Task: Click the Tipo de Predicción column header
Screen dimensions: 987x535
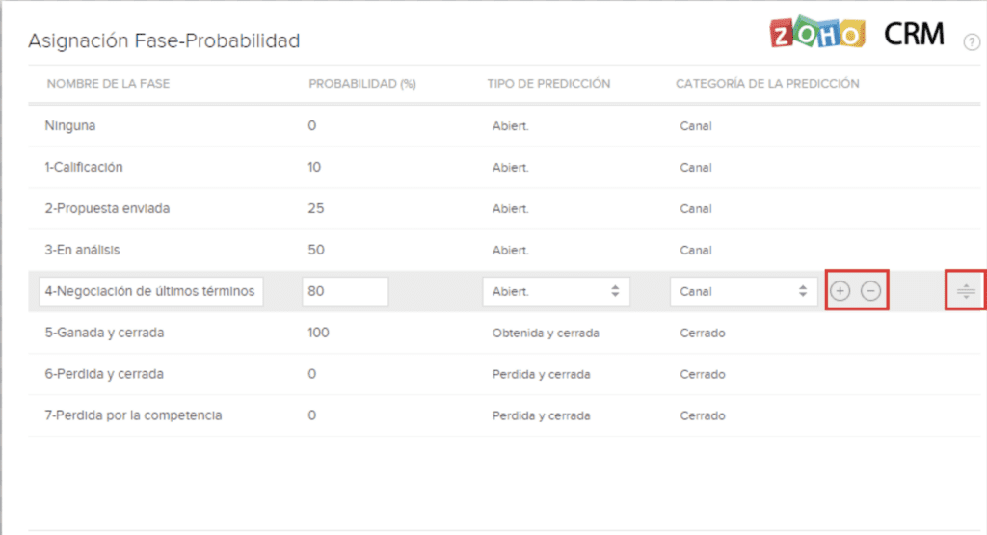Action: pos(548,84)
